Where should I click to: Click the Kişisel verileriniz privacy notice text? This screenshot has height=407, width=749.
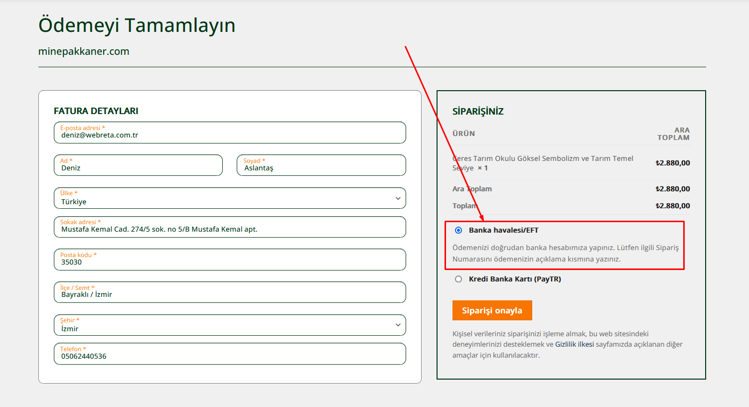click(568, 344)
